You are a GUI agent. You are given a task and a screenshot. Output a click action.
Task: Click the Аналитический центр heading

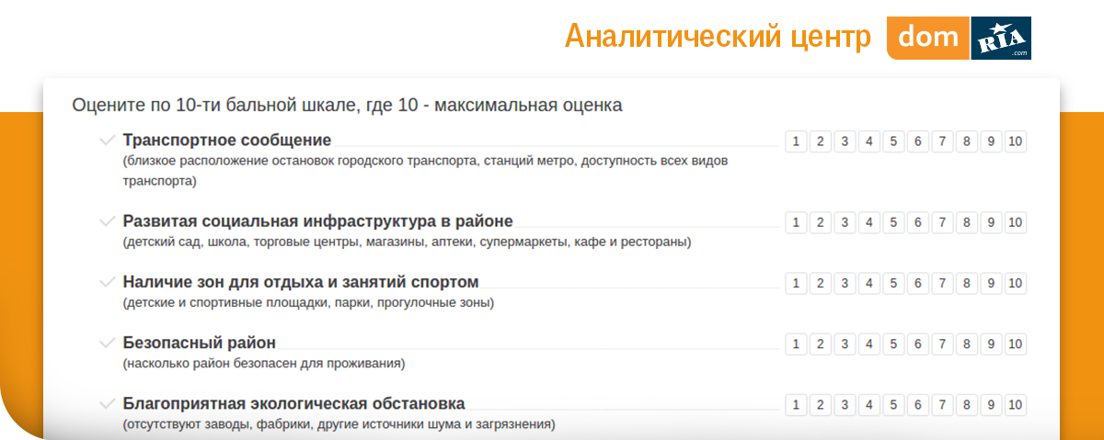pos(718,38)
